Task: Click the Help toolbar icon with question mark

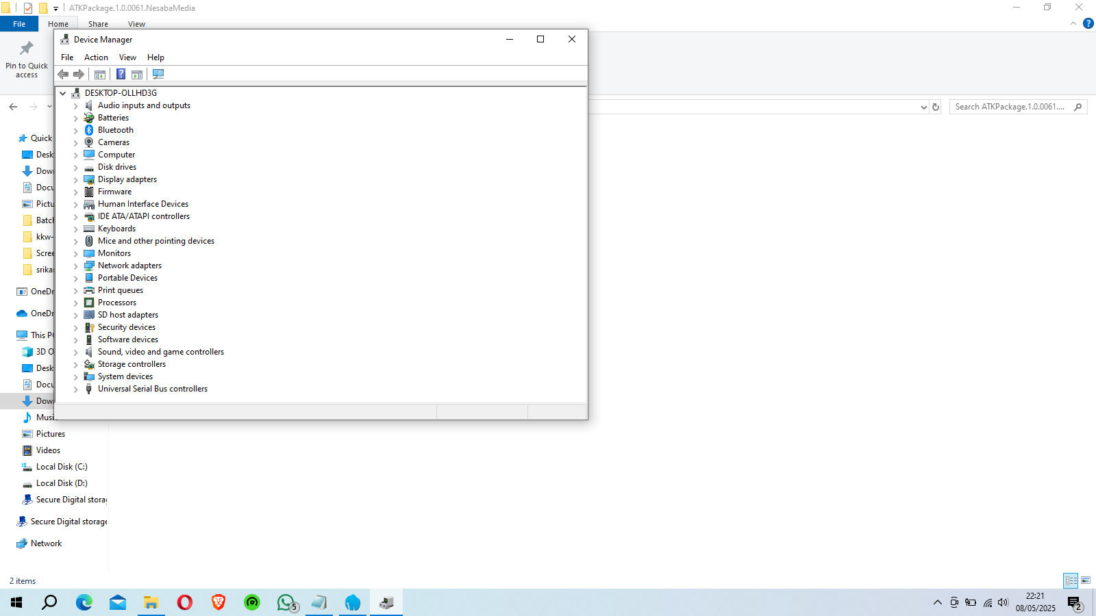Action: (121, 74)
